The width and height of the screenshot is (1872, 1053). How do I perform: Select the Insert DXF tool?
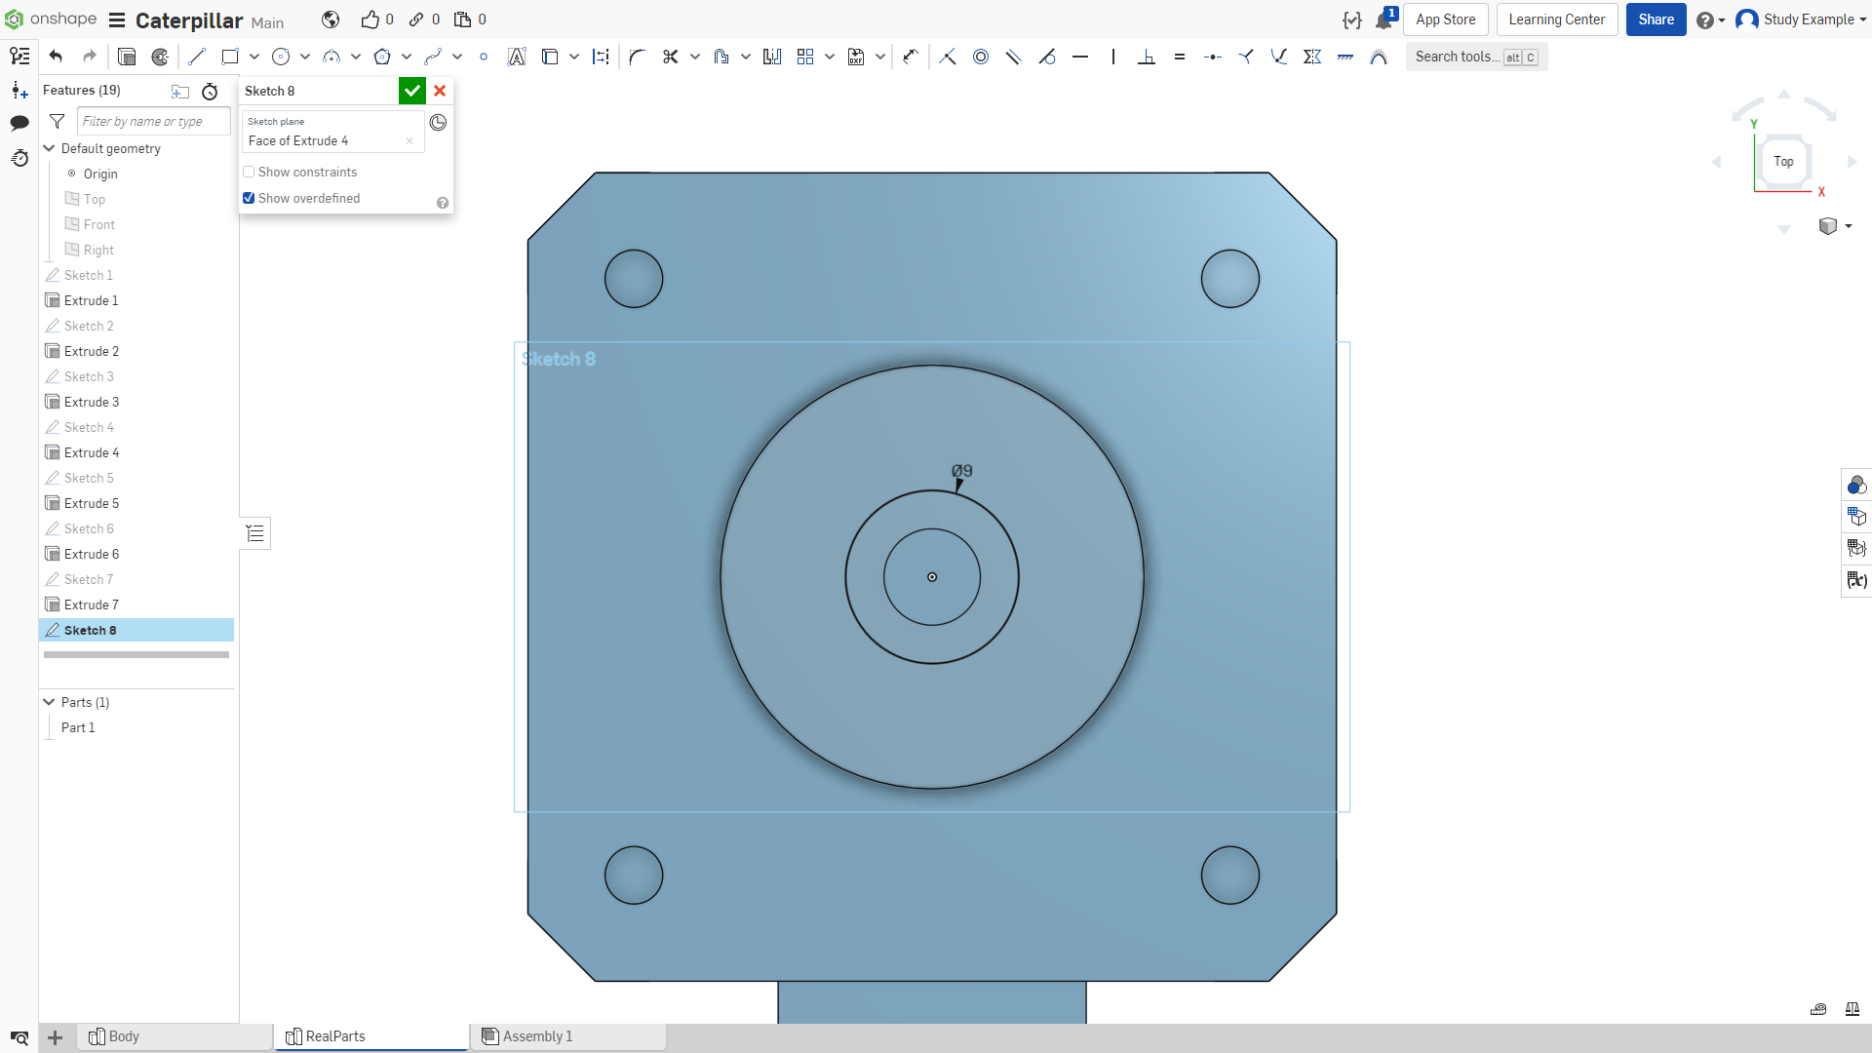coord(856,57)
